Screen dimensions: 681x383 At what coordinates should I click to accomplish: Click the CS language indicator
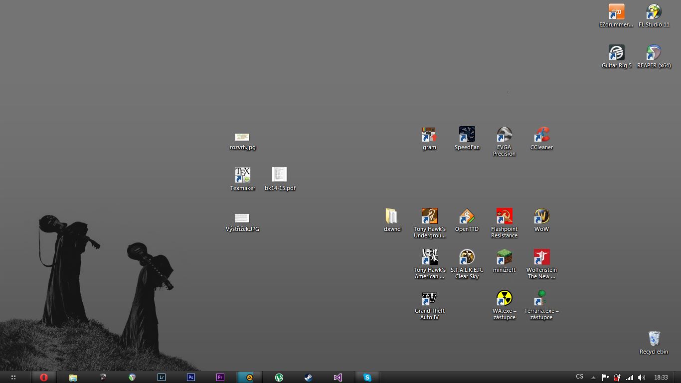pos(579,377)
